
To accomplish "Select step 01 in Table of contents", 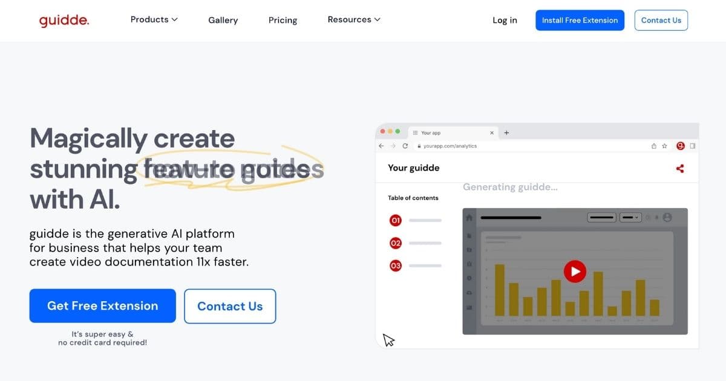I will 396,221.
